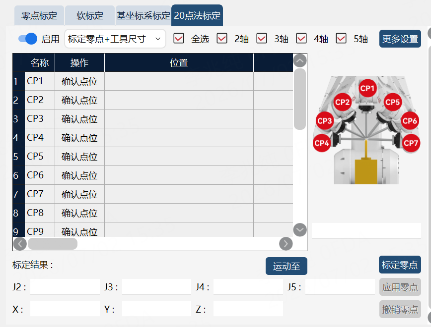Click the vertical scrollbar thumb of table
This screenshot has height=327, width=431.
coord(300,99)
